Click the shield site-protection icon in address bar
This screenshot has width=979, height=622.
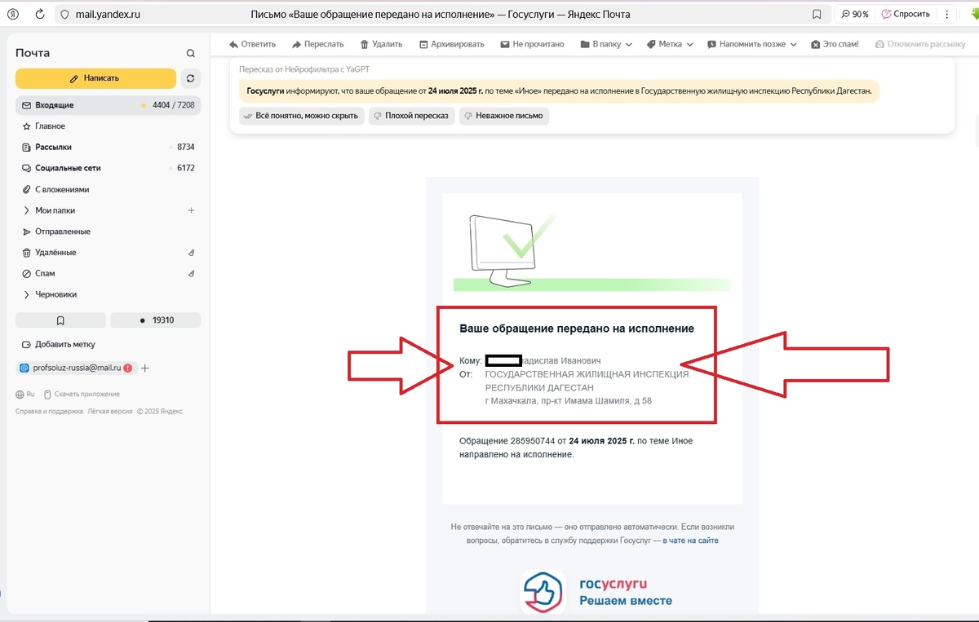click(65, 14)
